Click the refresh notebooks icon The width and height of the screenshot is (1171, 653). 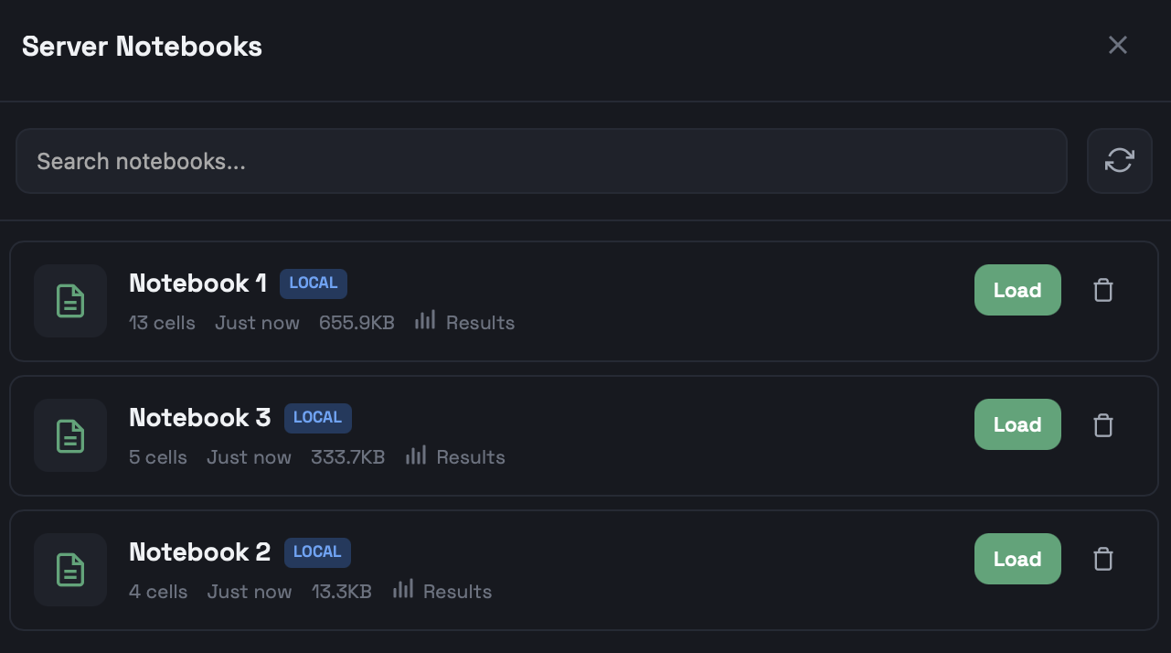[1119, 161]
